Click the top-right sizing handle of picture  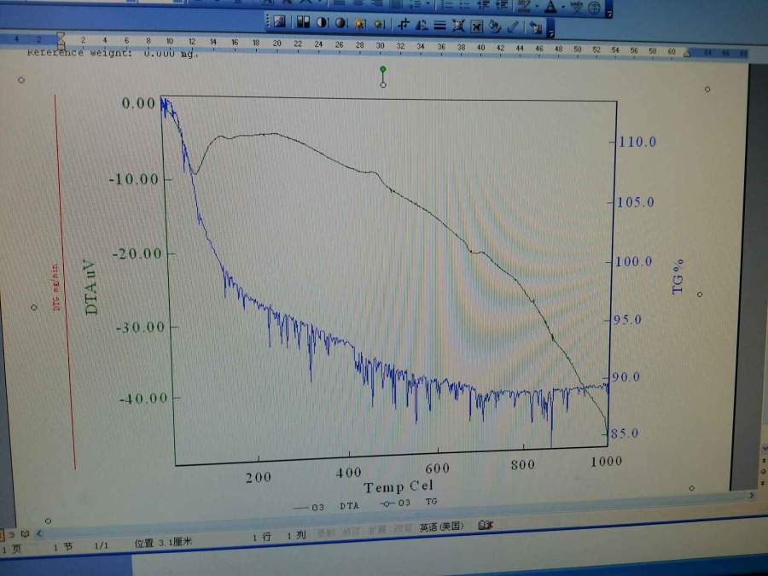coord(707,89)
